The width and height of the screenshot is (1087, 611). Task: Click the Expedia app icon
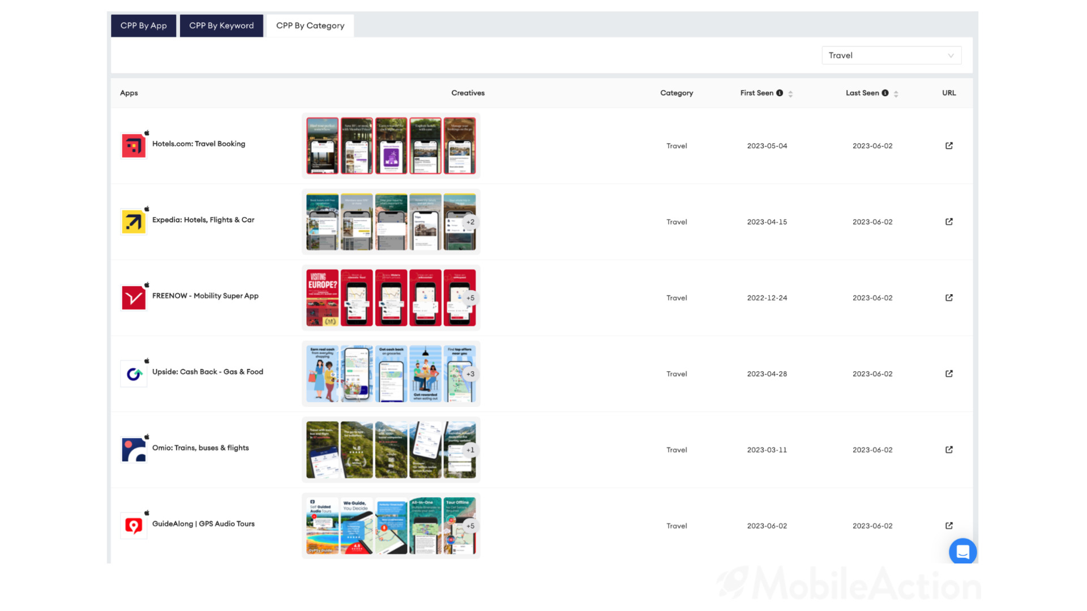tap(134, 222)
